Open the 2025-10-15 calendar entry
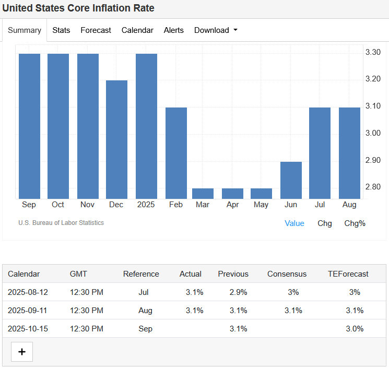 point(27,329)
